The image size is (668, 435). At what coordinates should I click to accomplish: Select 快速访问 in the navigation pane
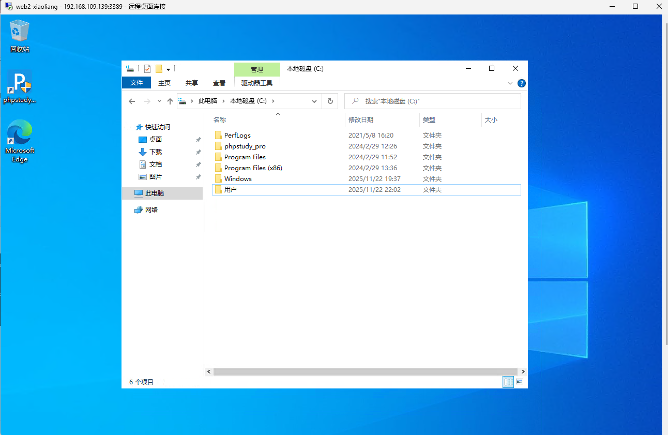point(158,127)
